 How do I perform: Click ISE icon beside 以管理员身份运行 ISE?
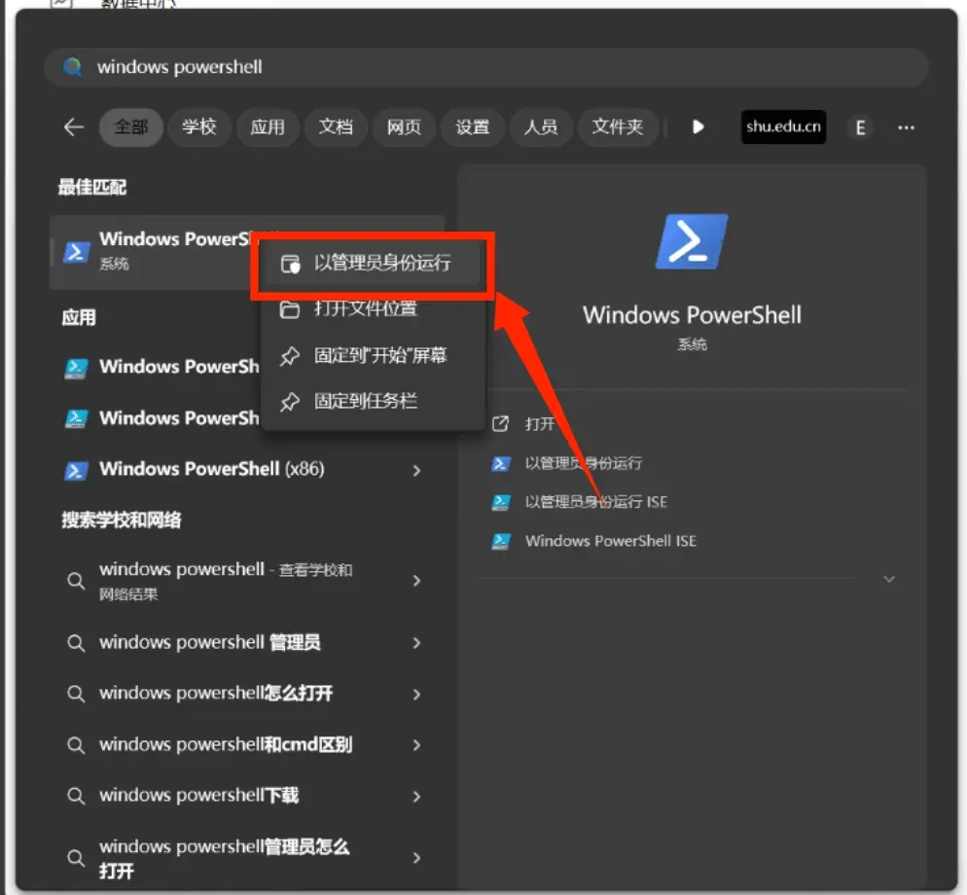coord(500,502)
